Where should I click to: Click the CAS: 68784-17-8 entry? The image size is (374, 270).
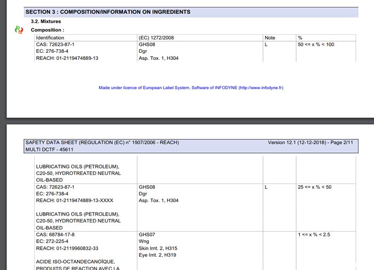[56, 234]
